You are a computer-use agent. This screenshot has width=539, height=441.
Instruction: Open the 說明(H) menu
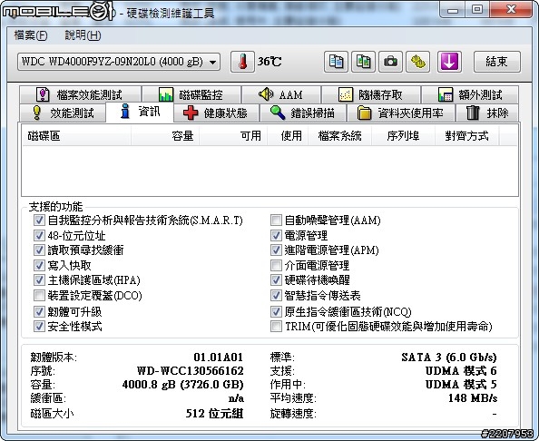[x=83, y=35]
